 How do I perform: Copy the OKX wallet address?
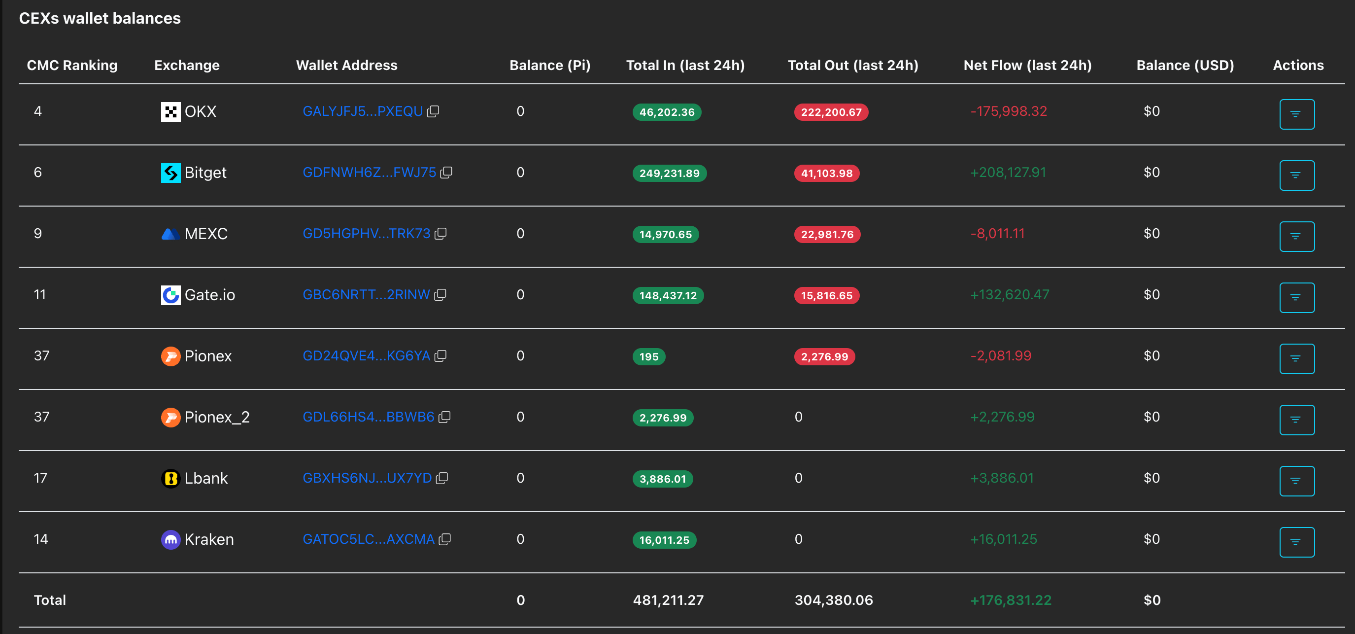pos(433,111)
